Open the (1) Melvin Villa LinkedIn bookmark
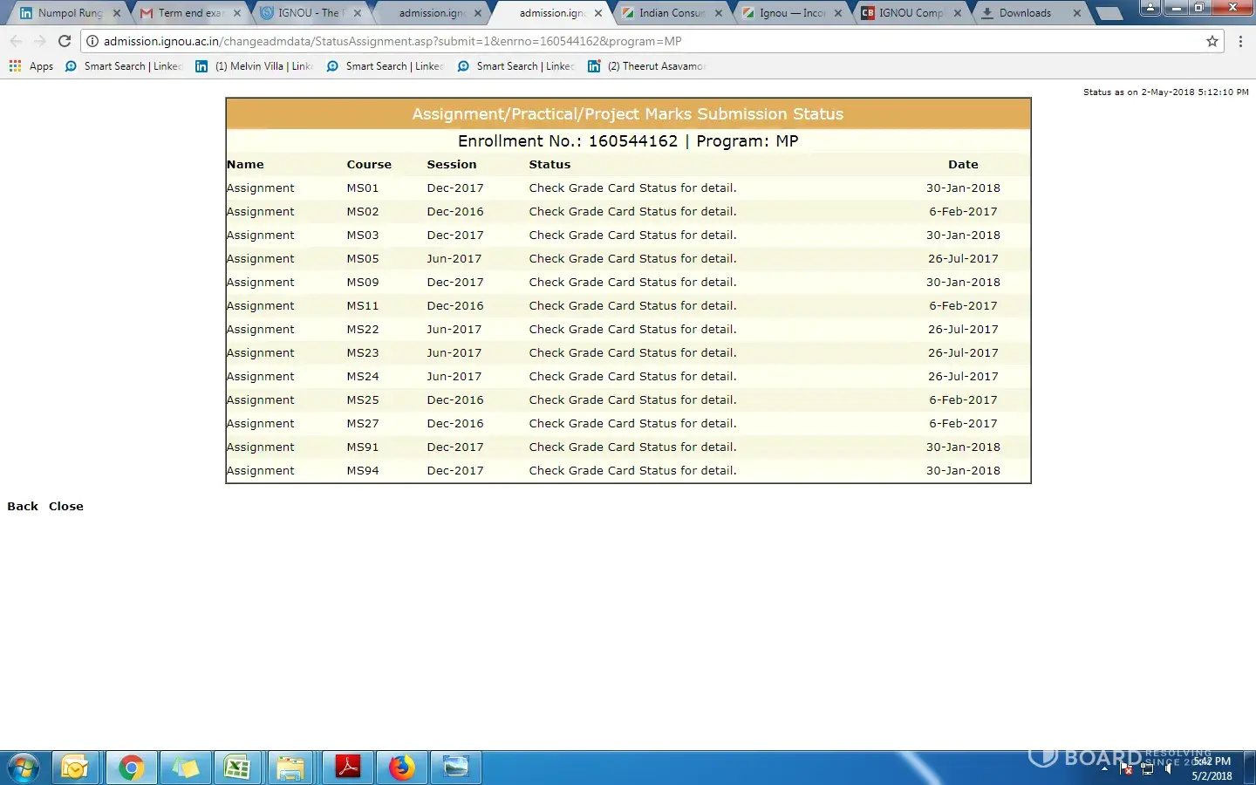This screenshot has width=1256, height=785. click(x=254, y=66)
